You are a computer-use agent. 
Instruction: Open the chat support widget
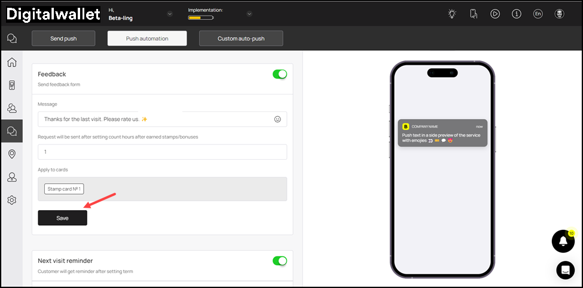(565, 270)
